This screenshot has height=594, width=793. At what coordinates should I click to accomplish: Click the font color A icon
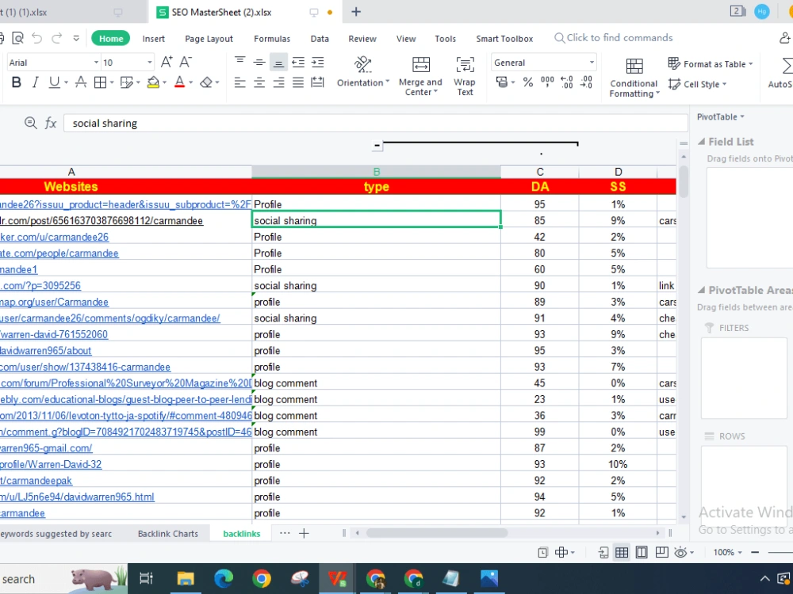(179, 82)
